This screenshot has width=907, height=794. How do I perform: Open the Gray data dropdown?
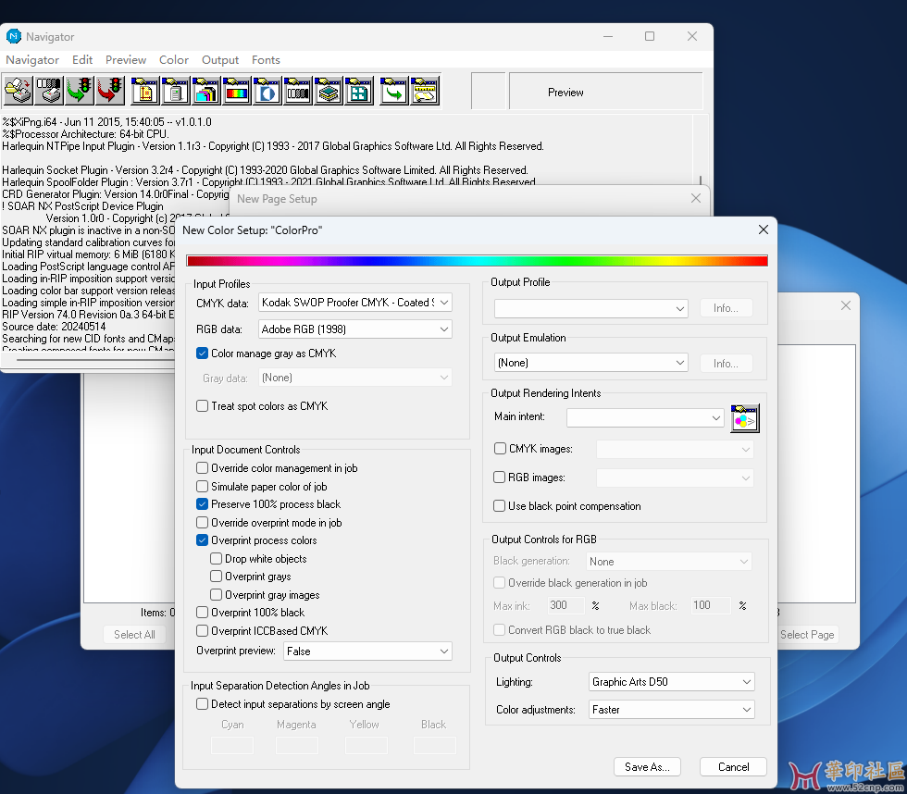point(355,378)
